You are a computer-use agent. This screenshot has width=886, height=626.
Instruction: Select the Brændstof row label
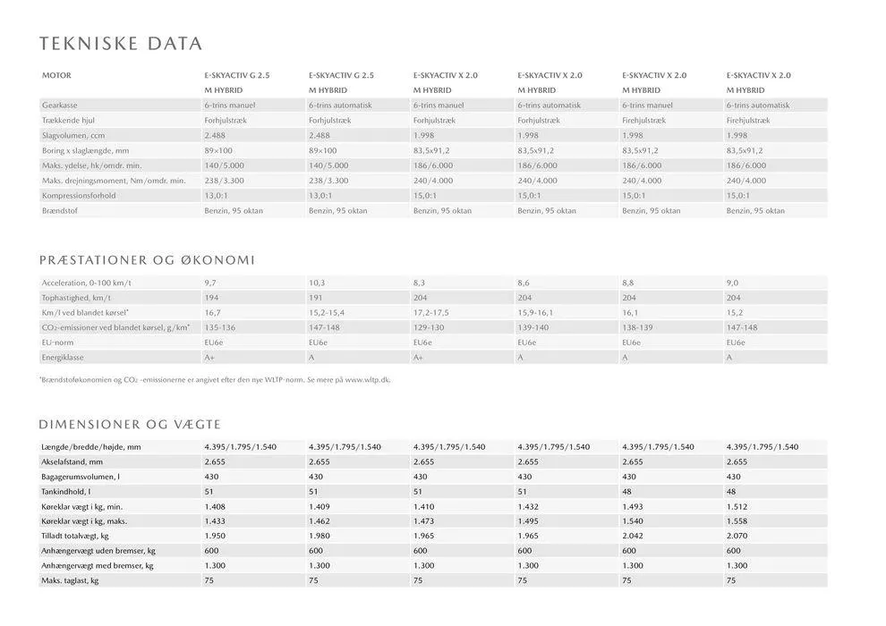[61, 211]
